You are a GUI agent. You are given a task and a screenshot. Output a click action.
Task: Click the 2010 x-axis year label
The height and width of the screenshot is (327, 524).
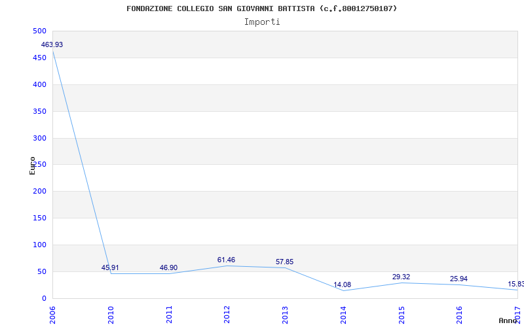coord(111,315)
